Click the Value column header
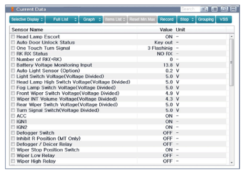This screenshot has height=174, width=245. click(156, 30)
